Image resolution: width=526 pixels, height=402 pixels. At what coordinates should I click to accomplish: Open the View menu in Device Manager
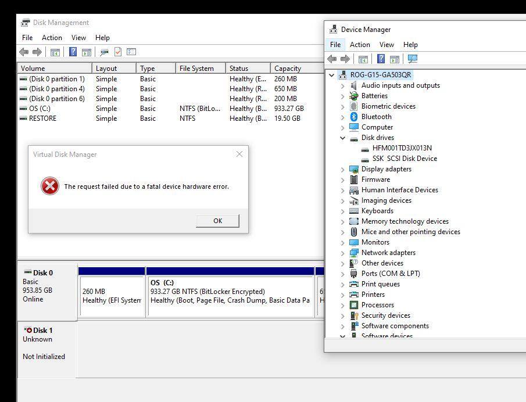[x=387, y=45]
